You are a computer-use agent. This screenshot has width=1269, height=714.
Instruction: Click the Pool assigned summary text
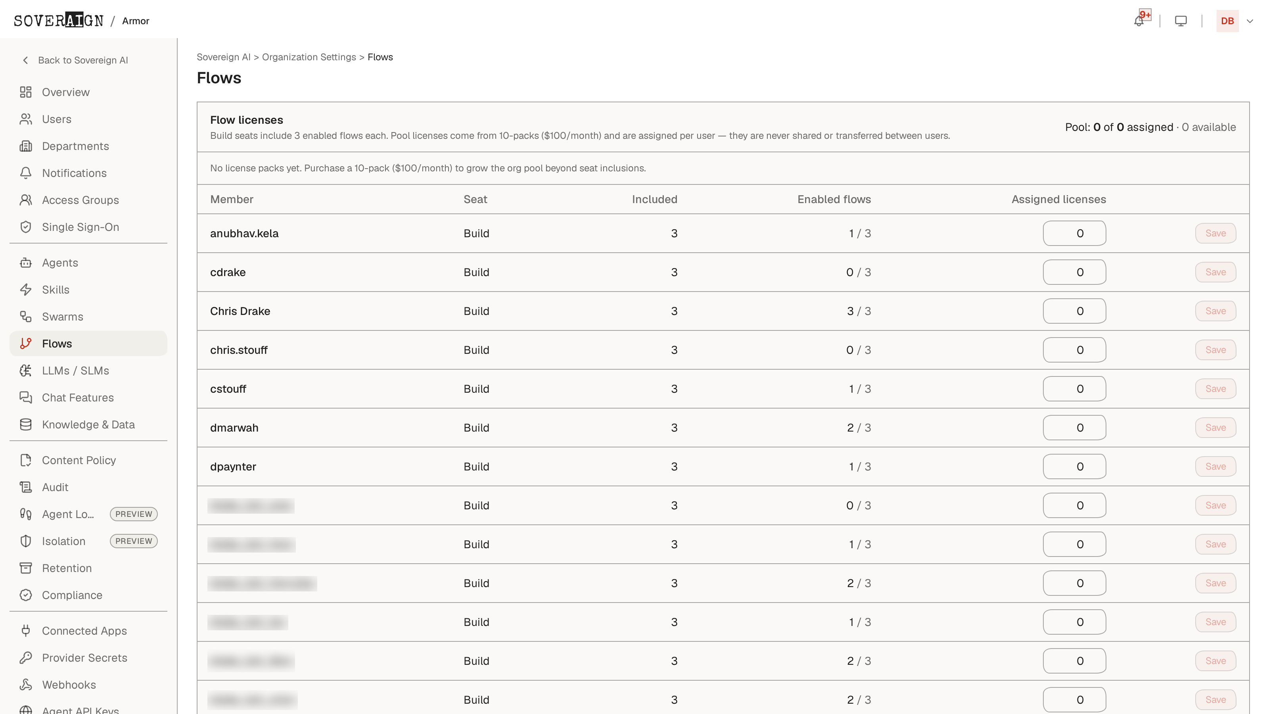click(x=1150, y=127)
